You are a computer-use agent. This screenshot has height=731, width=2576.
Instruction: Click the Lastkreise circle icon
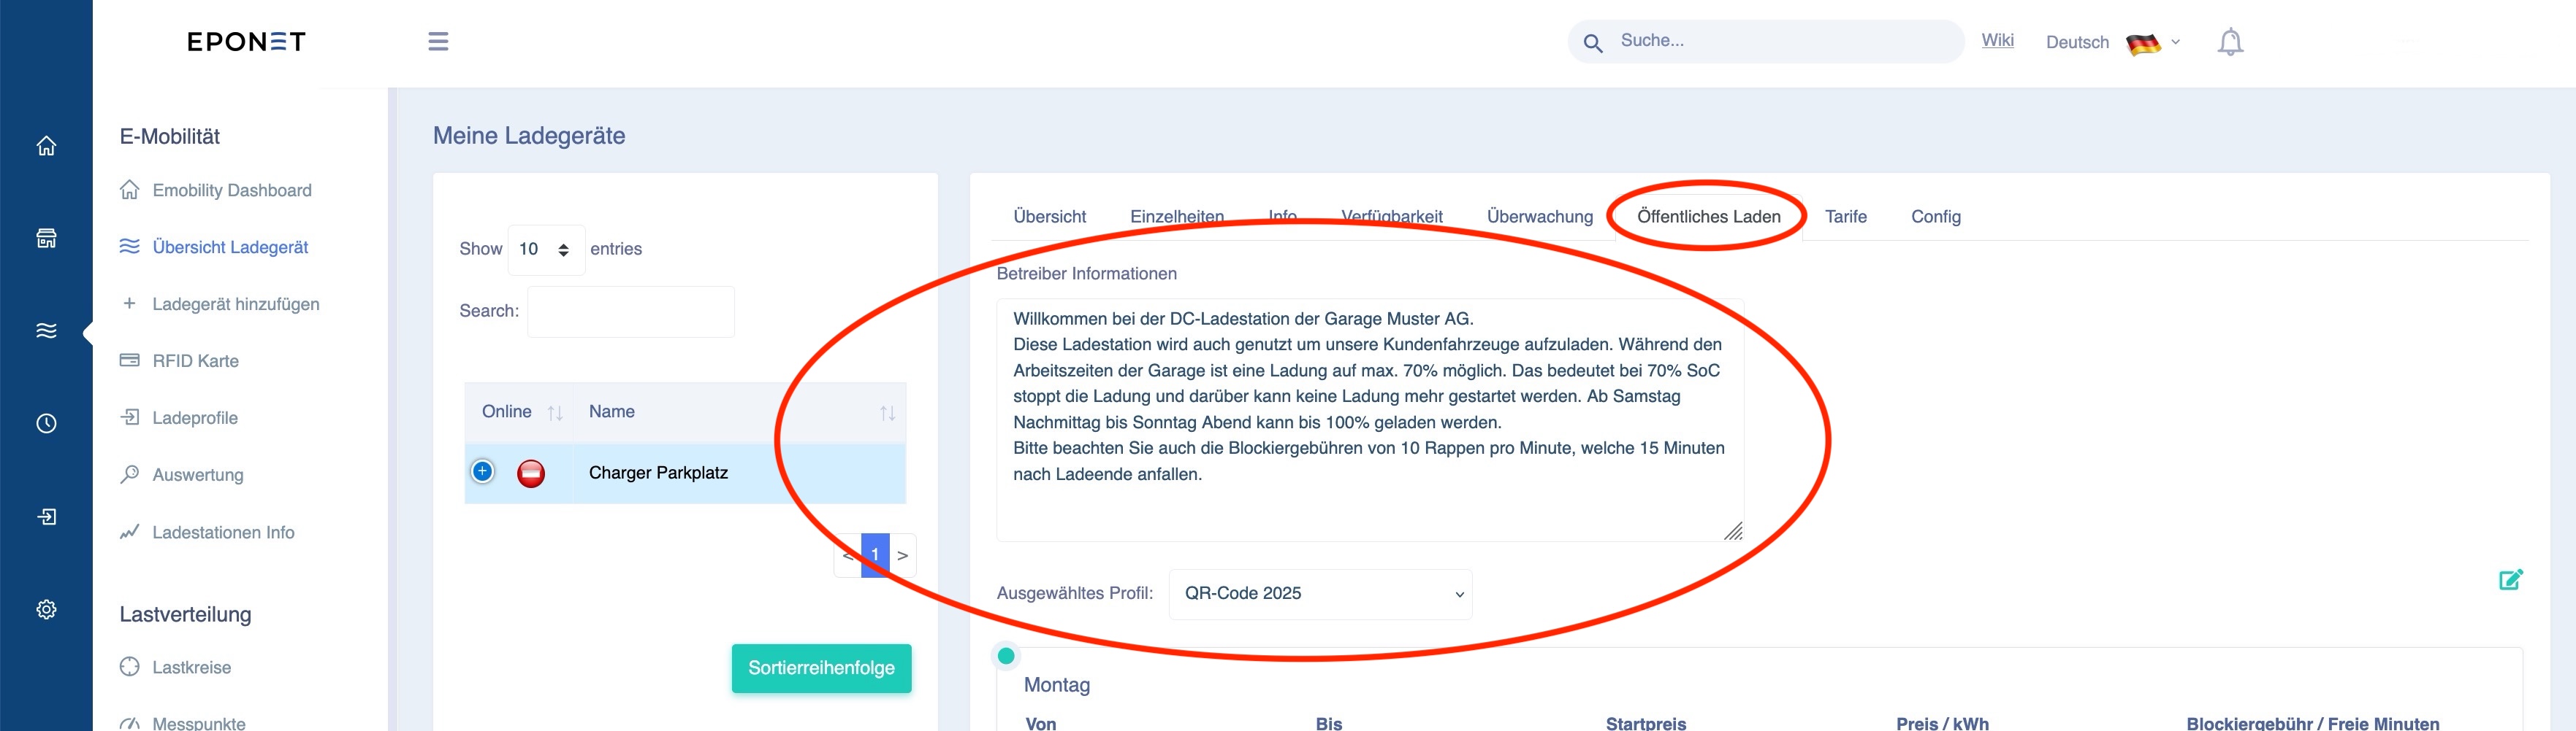[129, 666]
